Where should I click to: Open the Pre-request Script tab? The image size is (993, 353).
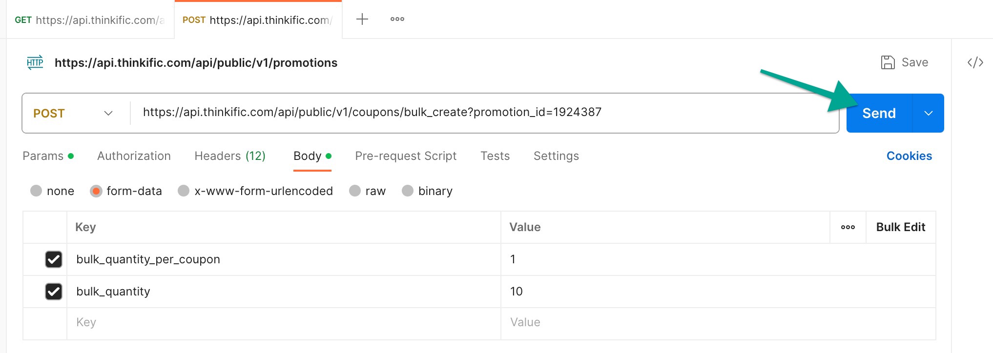[x=406, y=156]
